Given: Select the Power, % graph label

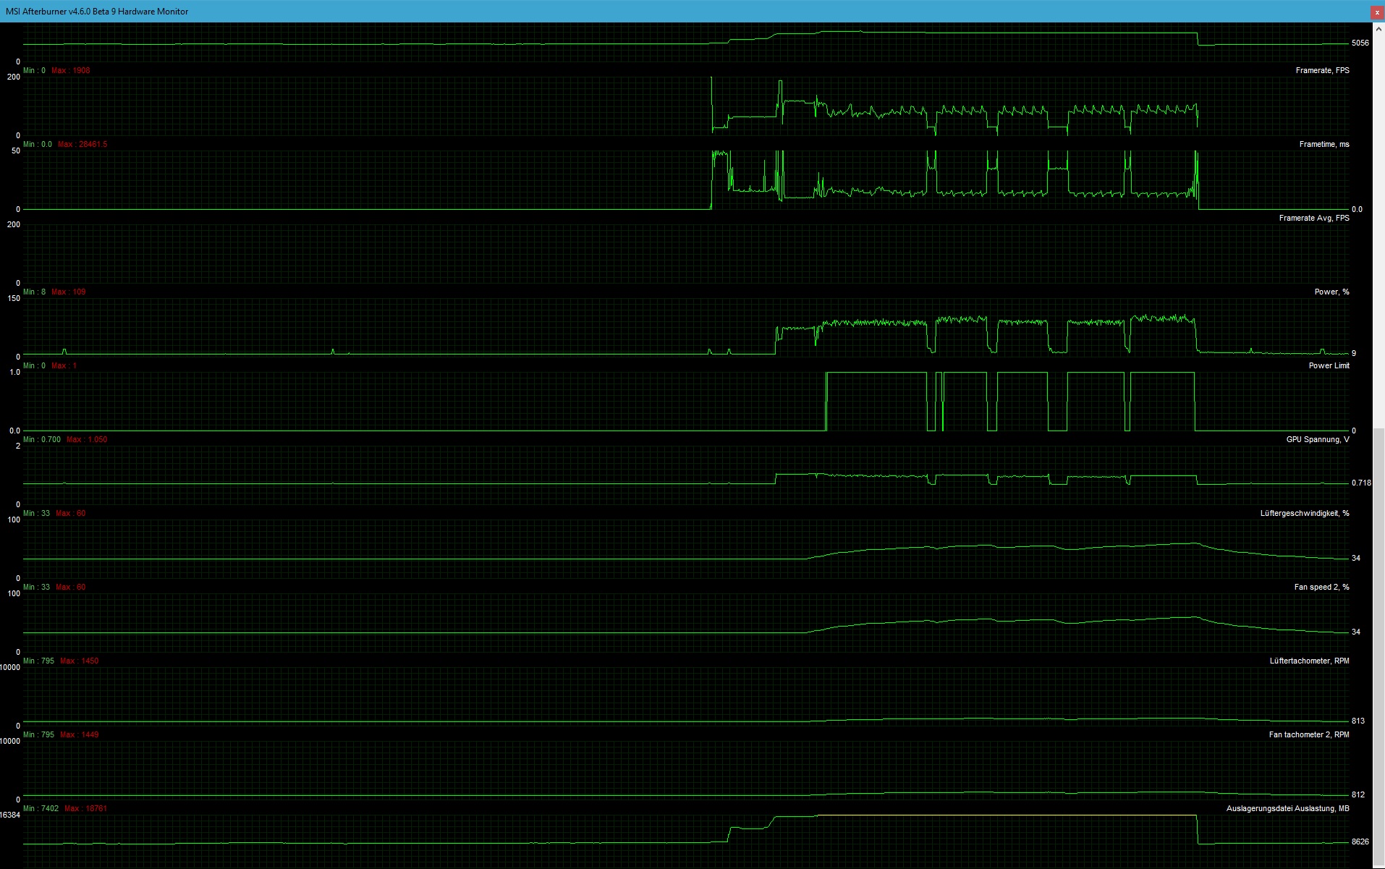Looking at the screenshot, I should click(1332, 292).
